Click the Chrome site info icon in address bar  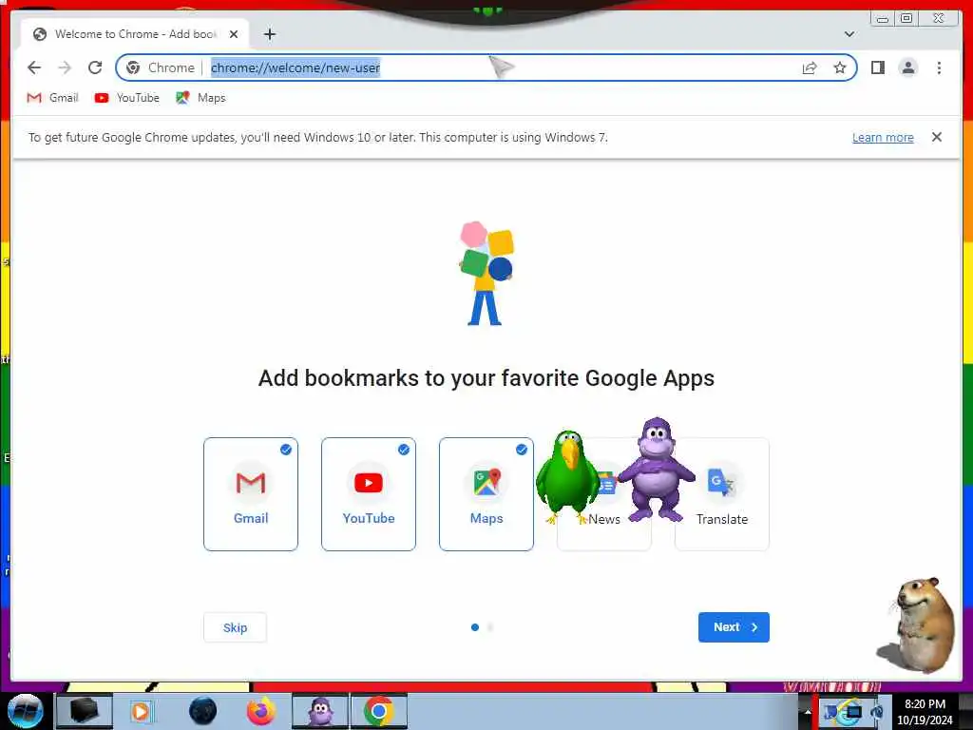pyautogui.click(x=133, y=67)
